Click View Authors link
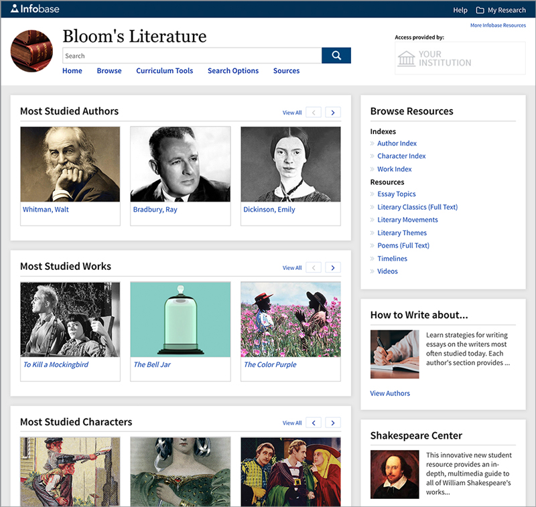Viewport: 536px width, 507px height. (390, 393)
